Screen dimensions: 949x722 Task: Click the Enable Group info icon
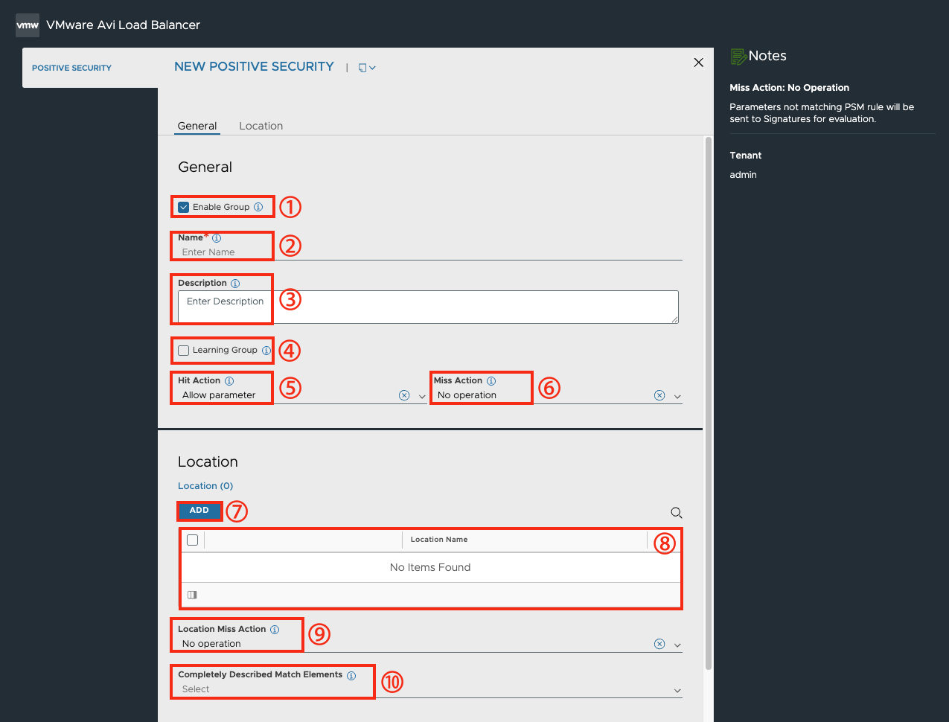coord(258,207)
